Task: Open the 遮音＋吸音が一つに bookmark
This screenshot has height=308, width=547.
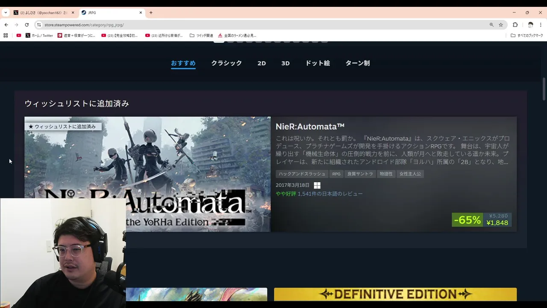Action: click(x=76, y=36)
